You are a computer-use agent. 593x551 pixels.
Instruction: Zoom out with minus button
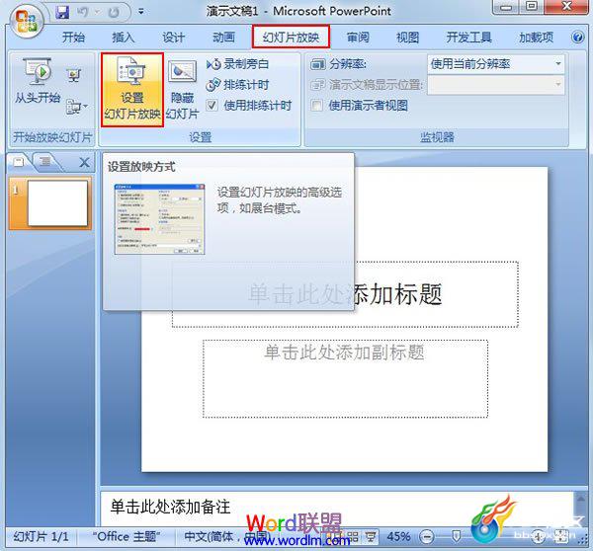pos(427,536)
